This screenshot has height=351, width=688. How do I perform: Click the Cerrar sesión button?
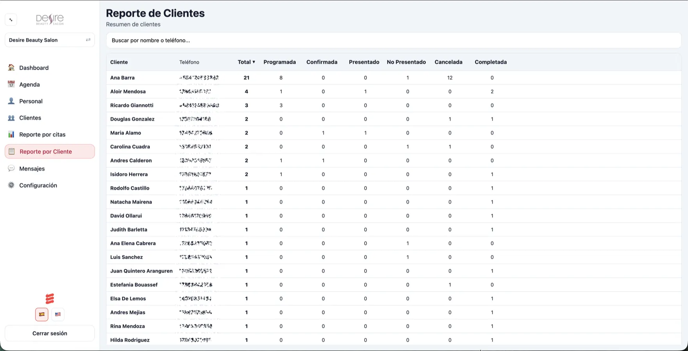[50, 333]
